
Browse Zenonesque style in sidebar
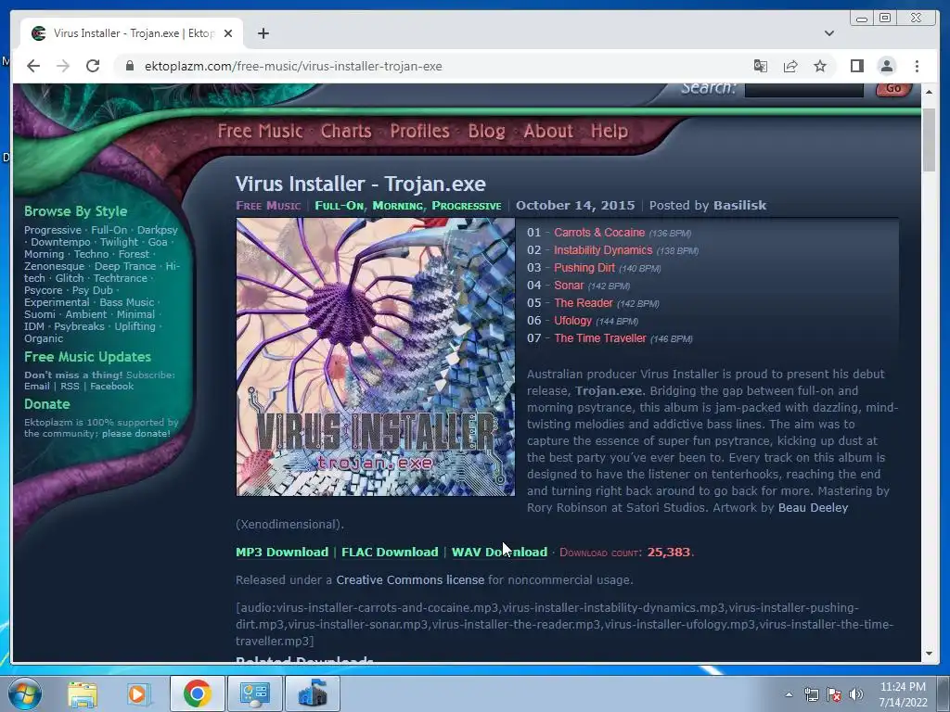tap(55, 266)
